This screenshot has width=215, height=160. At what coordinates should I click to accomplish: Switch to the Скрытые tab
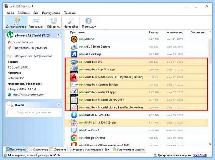click(x=58, y=150)
